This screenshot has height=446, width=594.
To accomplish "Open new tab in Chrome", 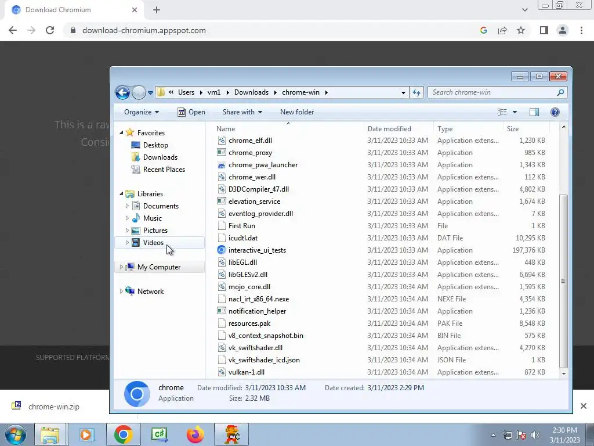I will click(x=157, y=10).
